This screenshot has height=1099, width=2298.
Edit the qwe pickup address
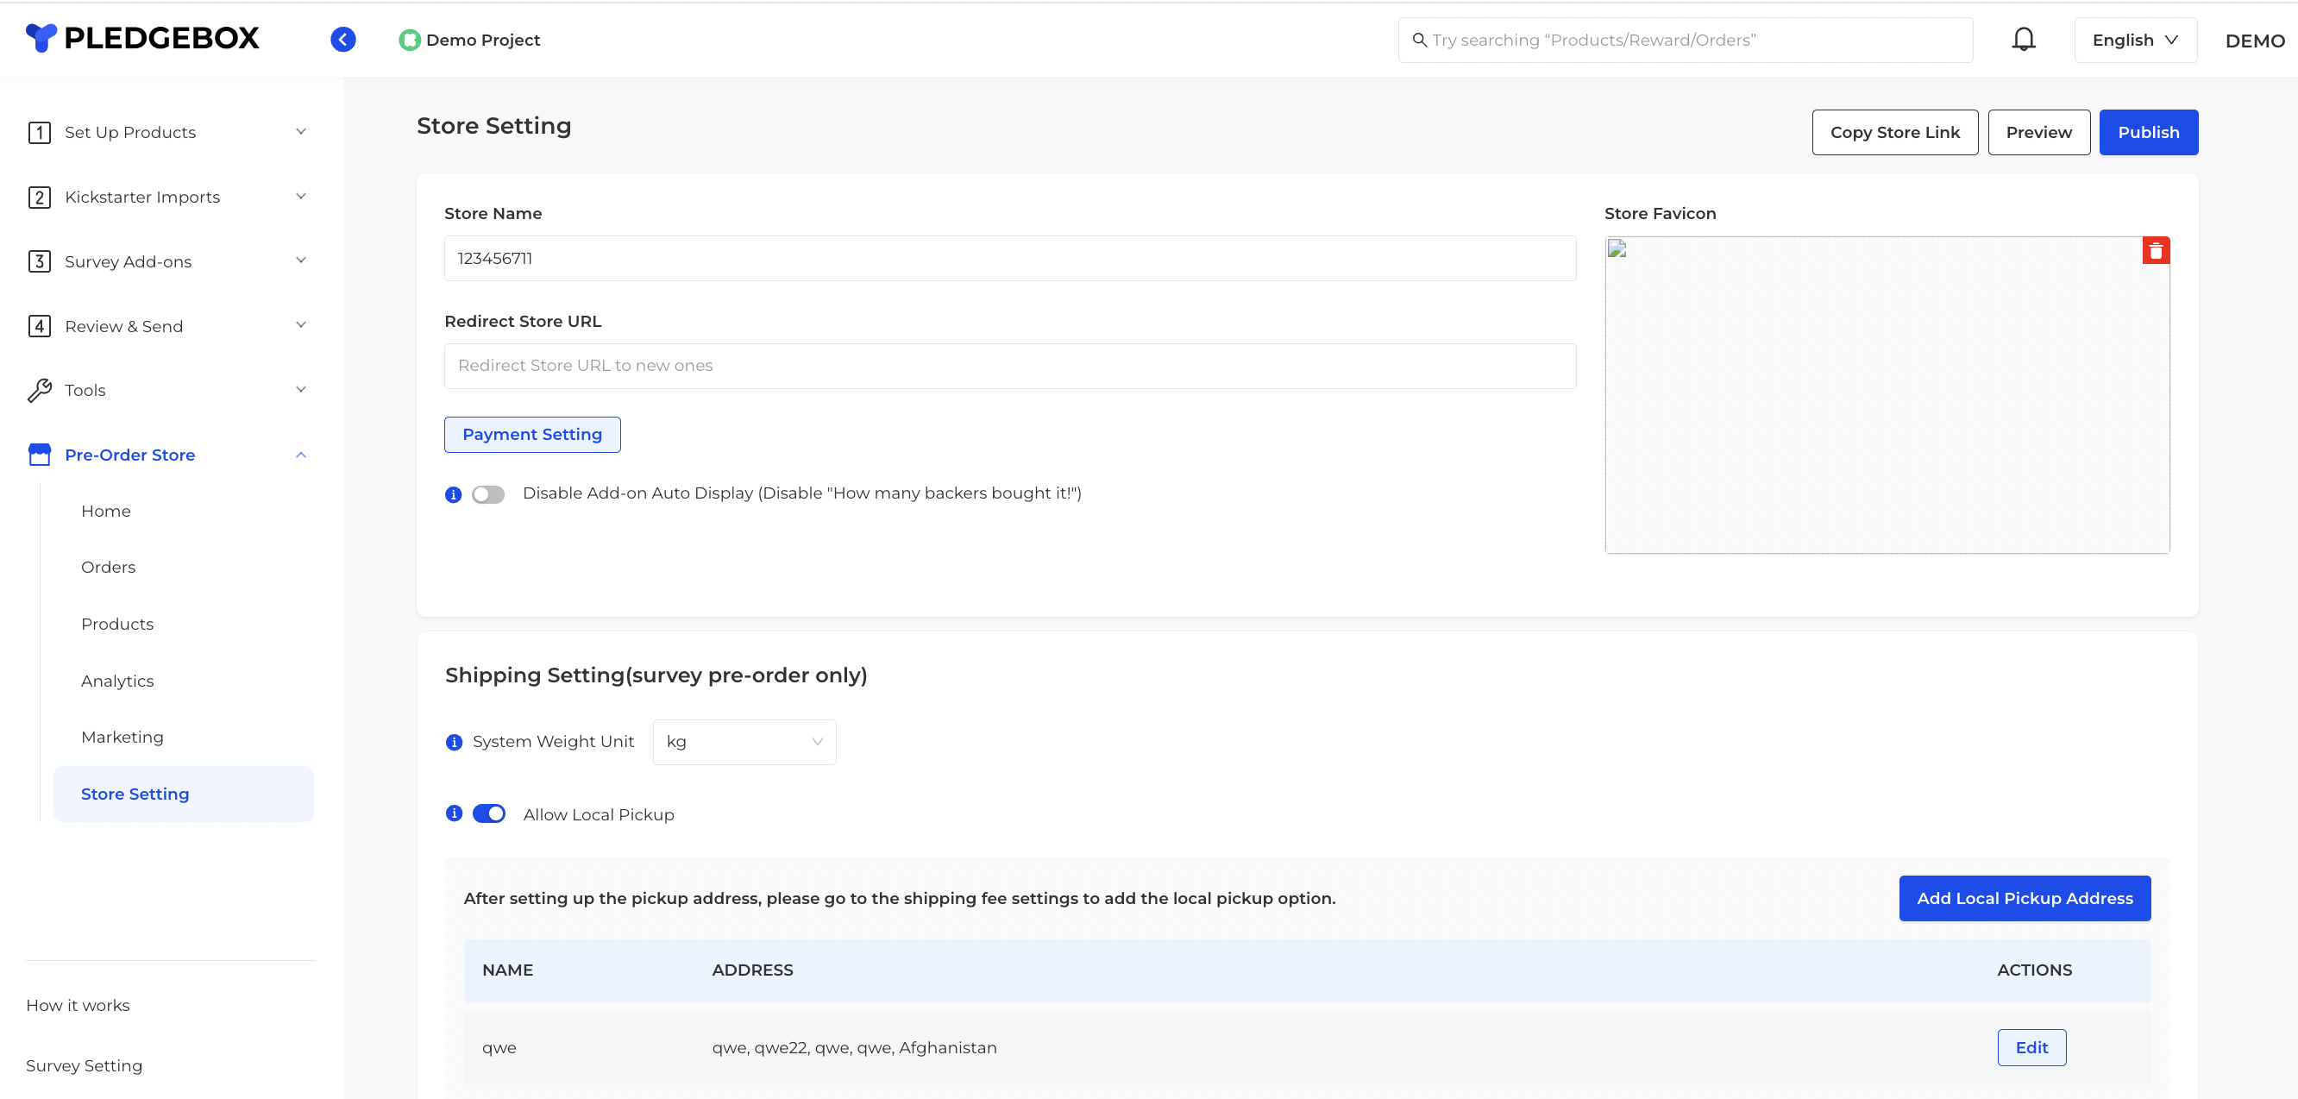click(2031, 1047)
